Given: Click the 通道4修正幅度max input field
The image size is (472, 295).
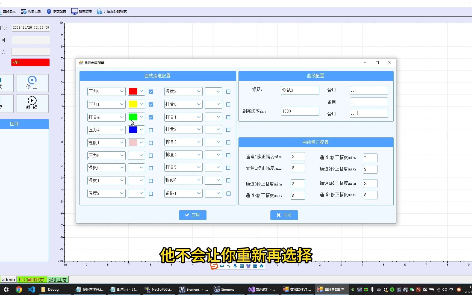Looking at the screenshot, I should [370, 195].
